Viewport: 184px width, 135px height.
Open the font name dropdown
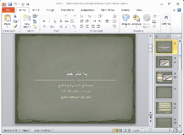click(66, 16)
